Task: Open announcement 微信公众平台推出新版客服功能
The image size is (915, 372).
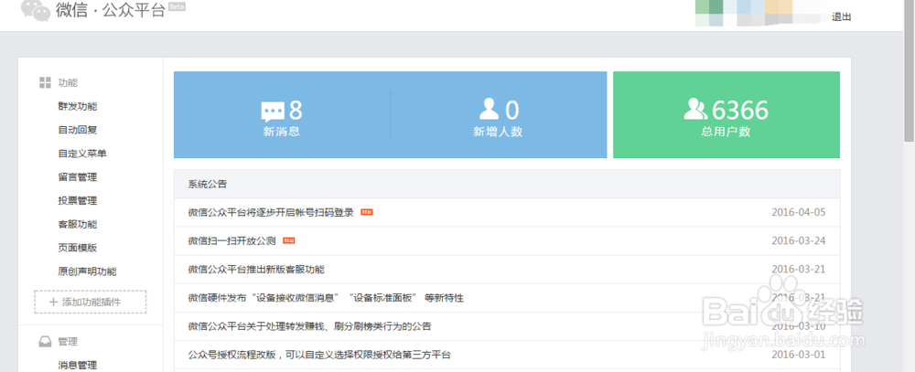Action: pos(256,270)
